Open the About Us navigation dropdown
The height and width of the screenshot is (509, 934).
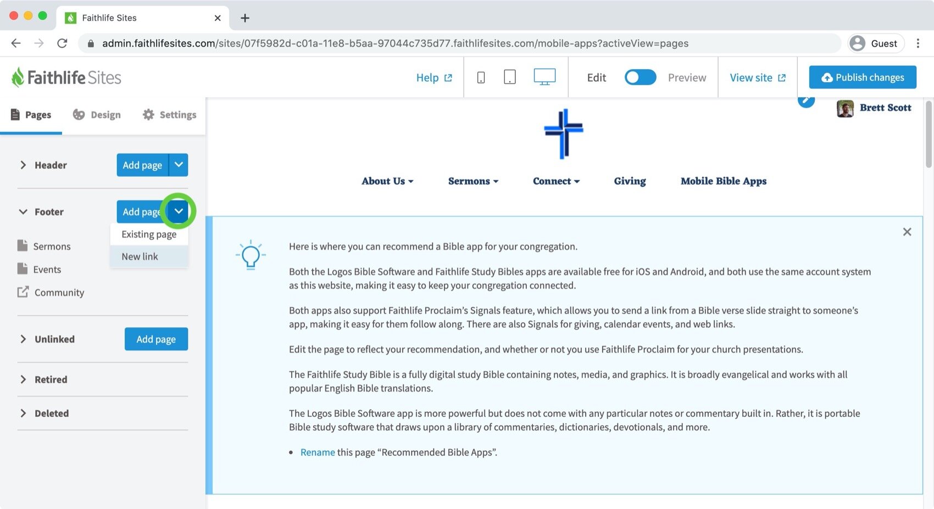tap(387, 181)
